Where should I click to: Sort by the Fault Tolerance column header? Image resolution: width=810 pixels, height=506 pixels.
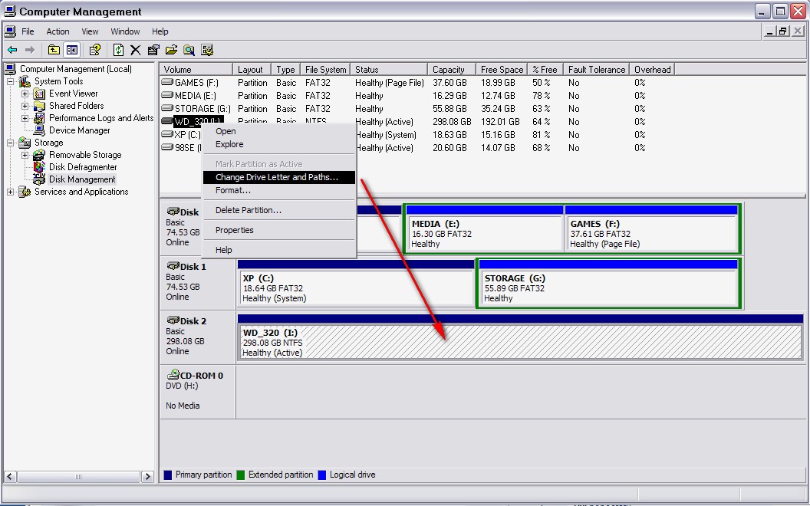597,69
